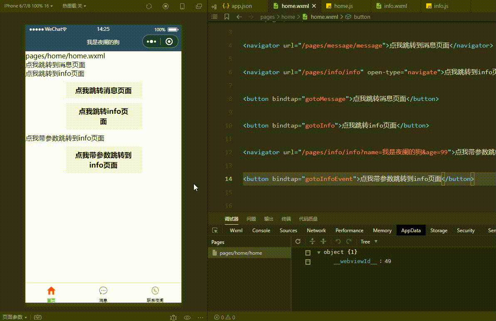496x321 pixels.
Task: Toggle the box beside object {1}
Action: click(308, 253)
